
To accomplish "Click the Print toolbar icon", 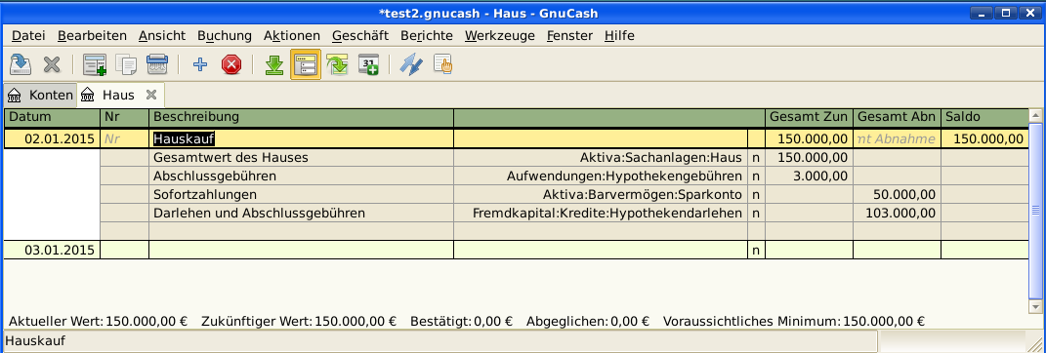I will tap(157, 64).
